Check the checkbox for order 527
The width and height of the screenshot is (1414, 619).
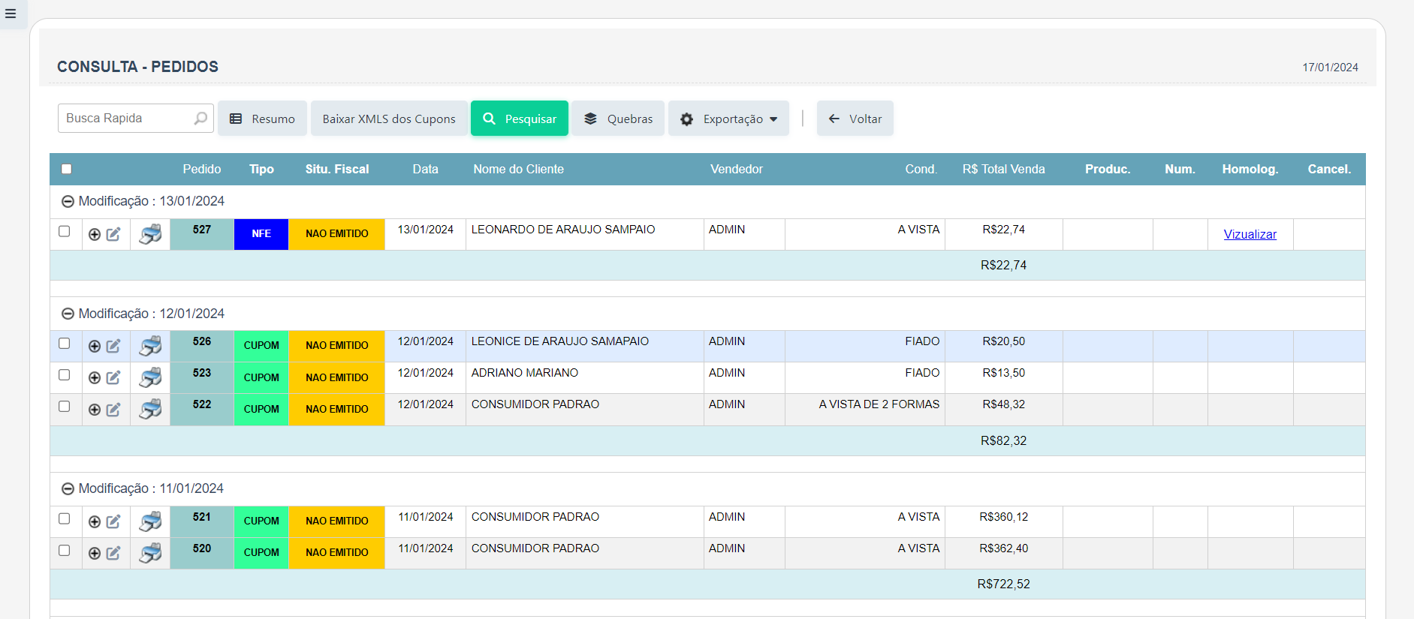65,231
